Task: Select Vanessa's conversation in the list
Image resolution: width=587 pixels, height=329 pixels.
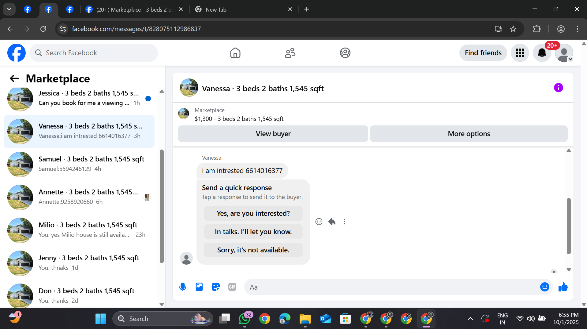Action: tap(79, 131)
